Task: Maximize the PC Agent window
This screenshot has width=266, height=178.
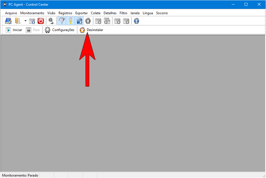Action: tap(246, 4)
